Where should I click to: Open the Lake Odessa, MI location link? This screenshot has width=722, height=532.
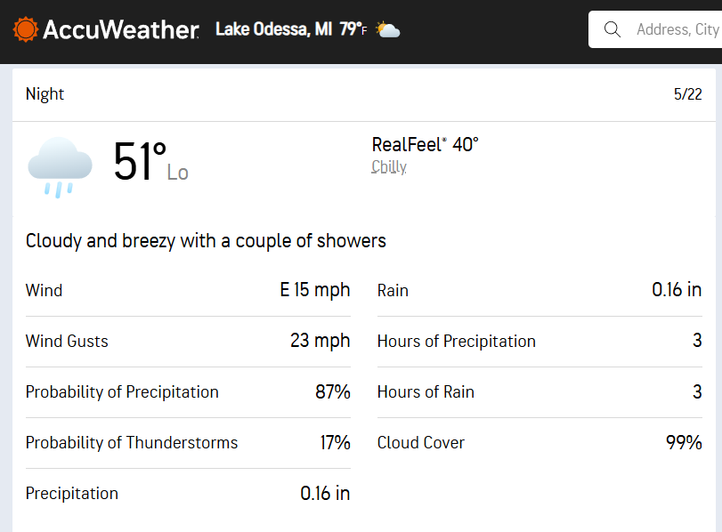coord(273,29)
